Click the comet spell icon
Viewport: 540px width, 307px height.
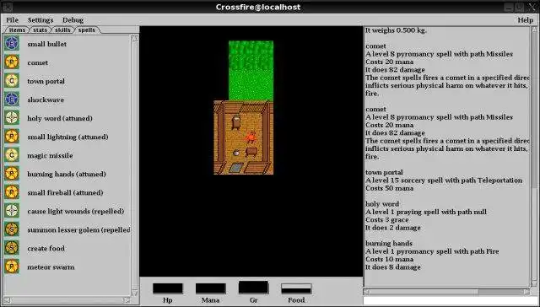tap(12, 62)
